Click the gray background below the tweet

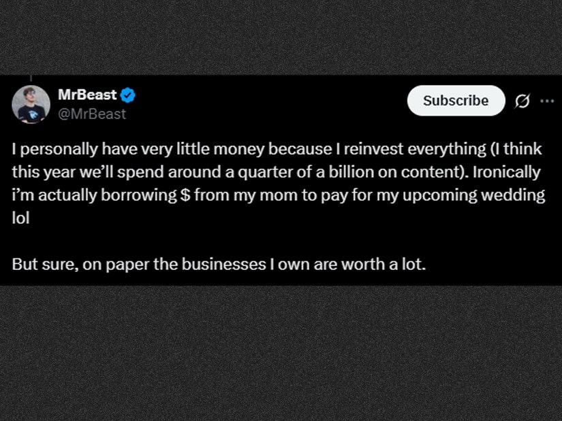tap(281, 353)
